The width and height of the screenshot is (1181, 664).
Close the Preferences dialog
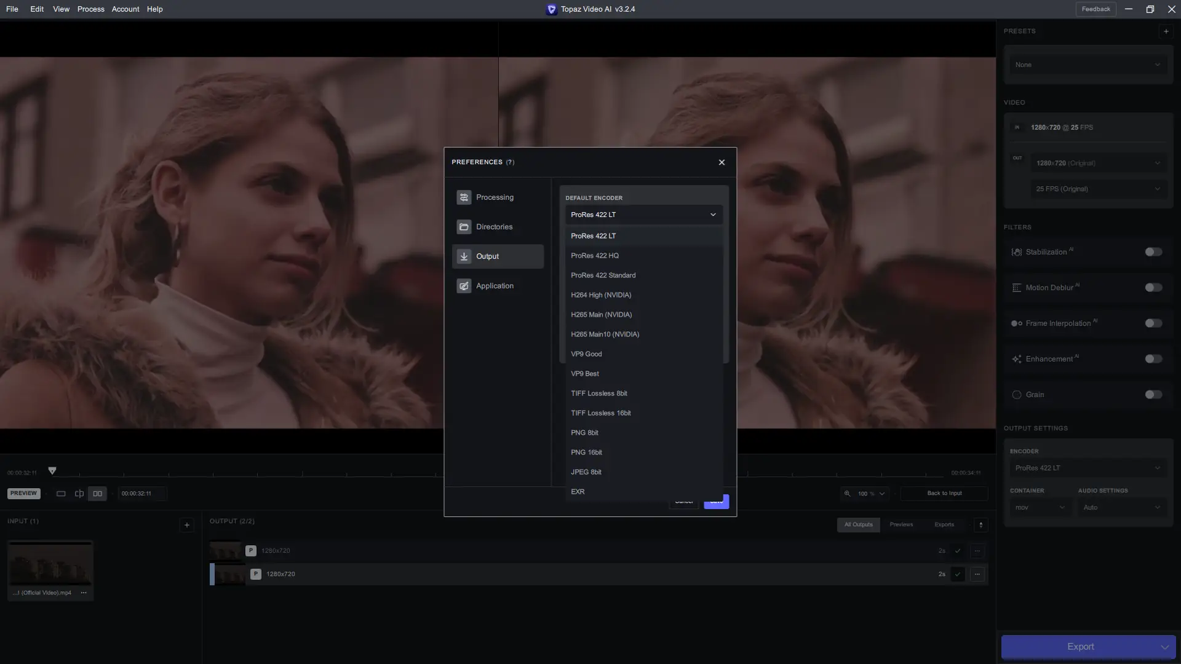click(x=722, y=162)
